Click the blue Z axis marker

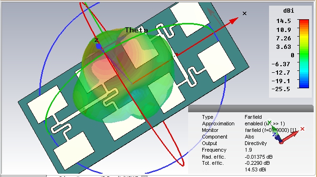coord(98,46)
